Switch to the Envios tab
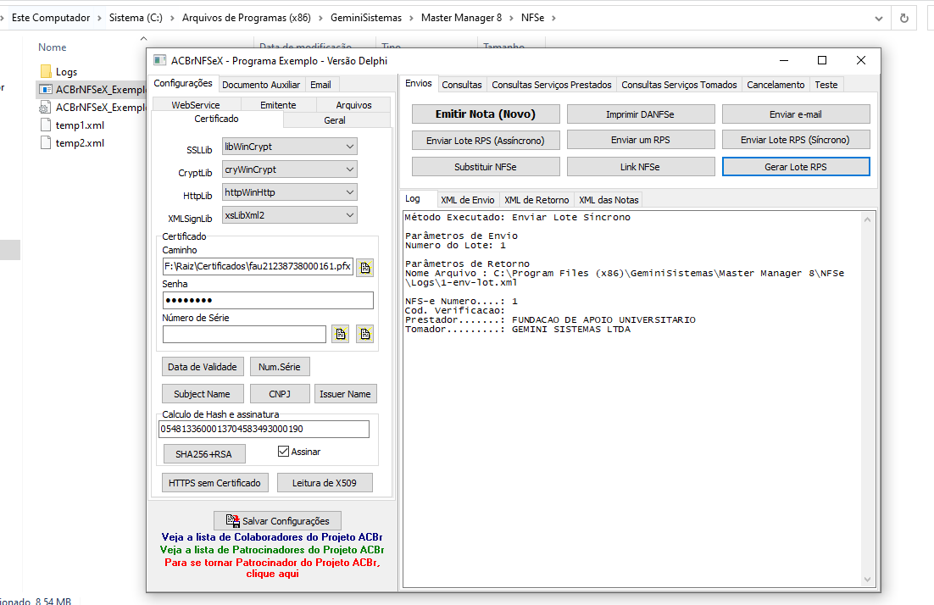934x605 pixels. pyautogui.click(x=418, y=83)
